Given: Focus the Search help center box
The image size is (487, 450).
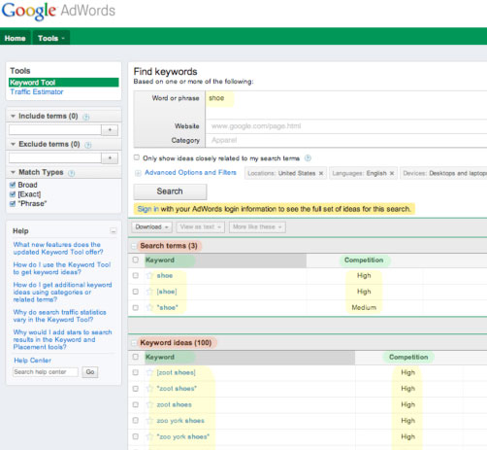Looking at the screenshot, I should point(46,372).
